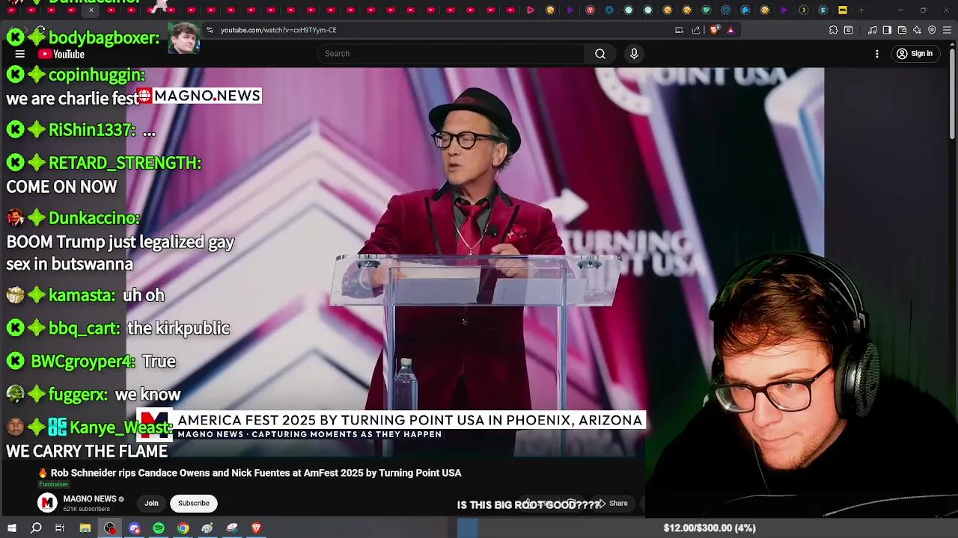Viewport: 958px width, 538px height.
Task: Click the Fundraiser badge under the title
Action: pos(53,484)
